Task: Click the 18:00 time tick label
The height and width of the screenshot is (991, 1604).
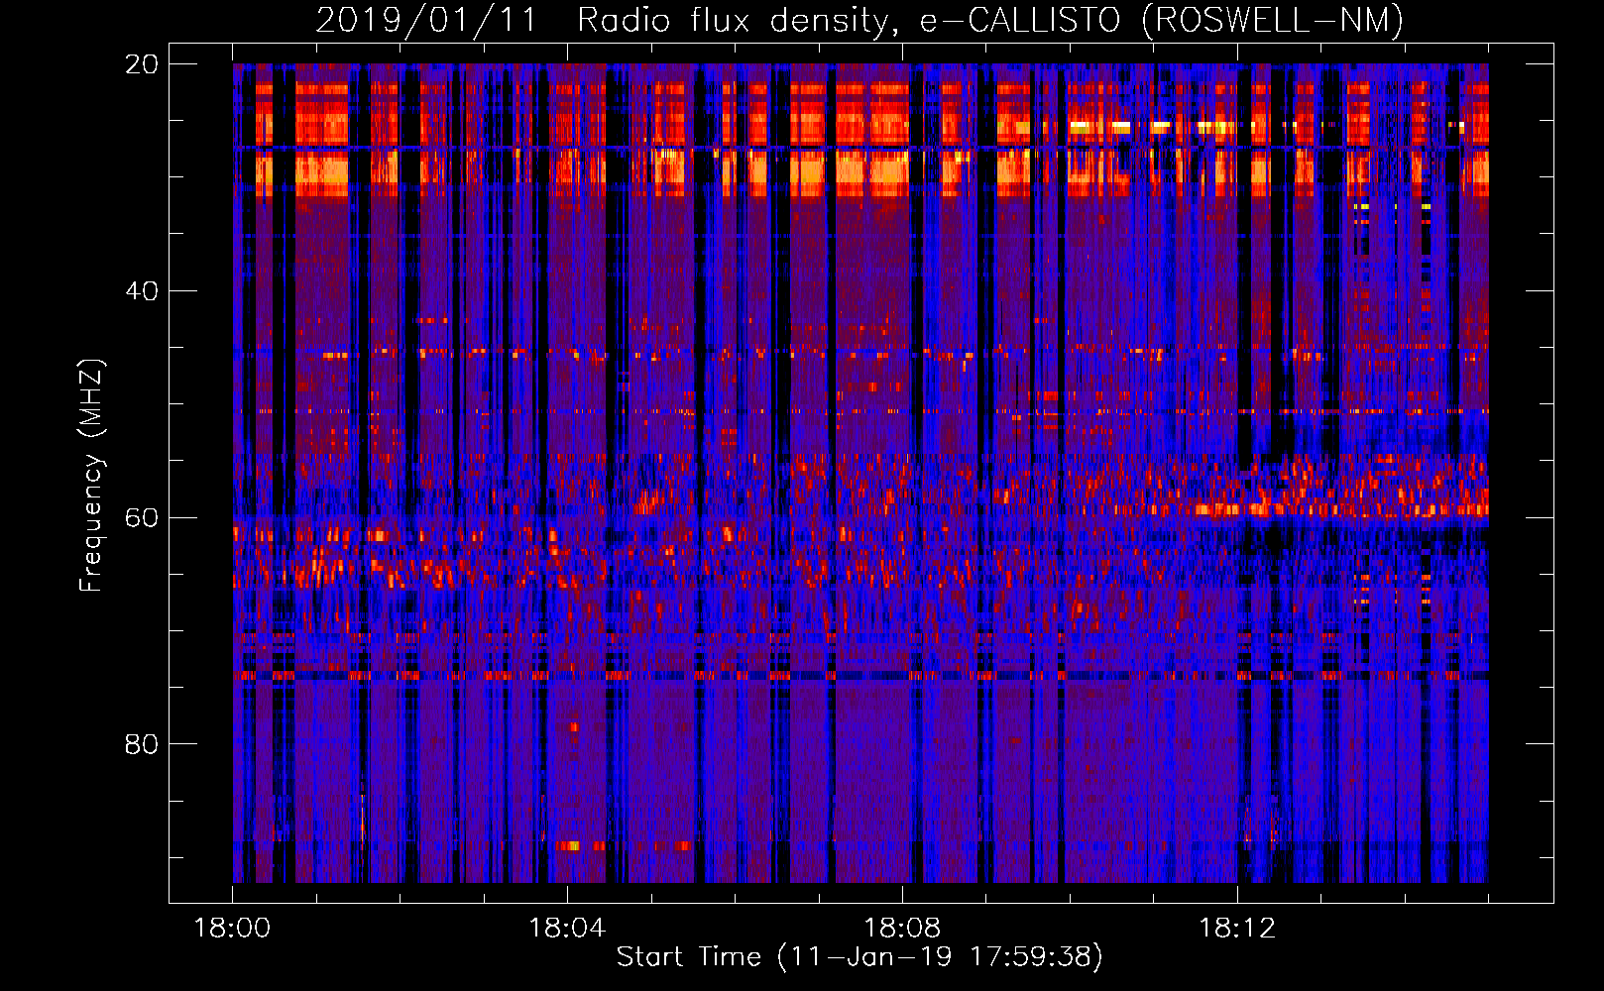Action: pyautogui.click(x=232, y=928)
